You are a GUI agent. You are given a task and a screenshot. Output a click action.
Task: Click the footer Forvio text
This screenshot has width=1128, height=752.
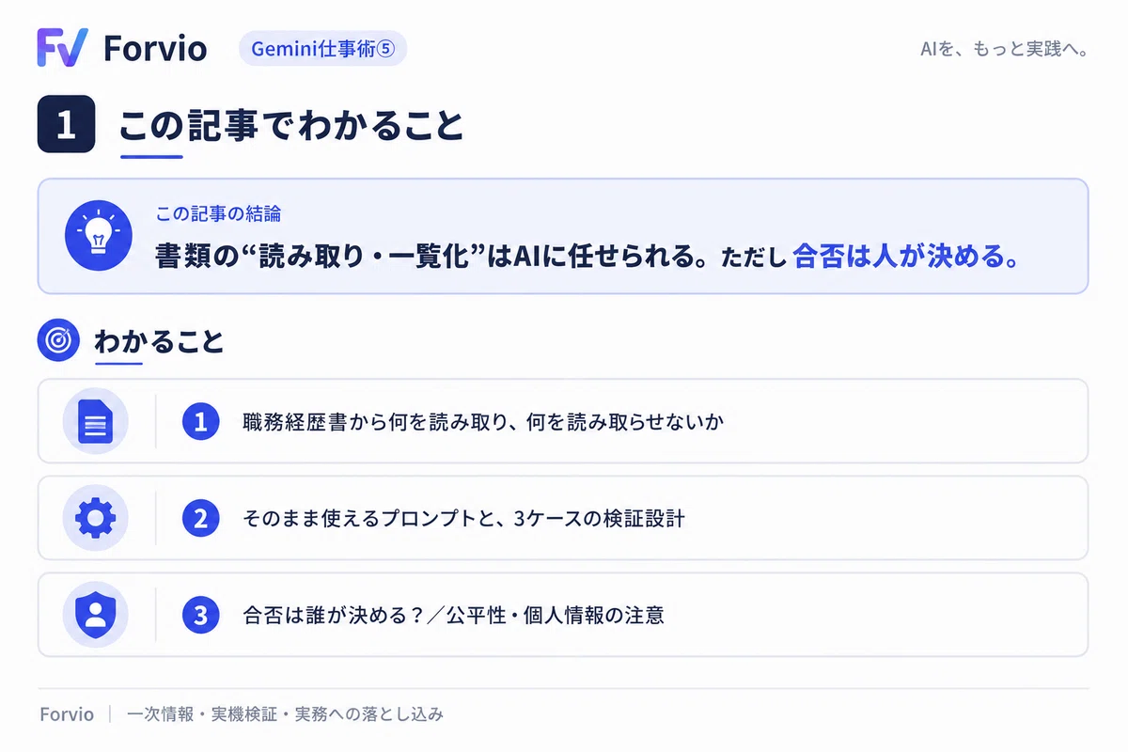click(x=67, y=714)
